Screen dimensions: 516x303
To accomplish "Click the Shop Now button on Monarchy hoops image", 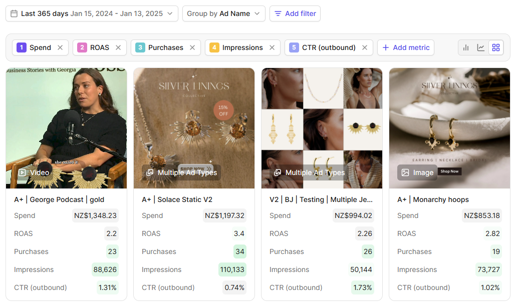I will pyautogui.click(x=449, y=171).
